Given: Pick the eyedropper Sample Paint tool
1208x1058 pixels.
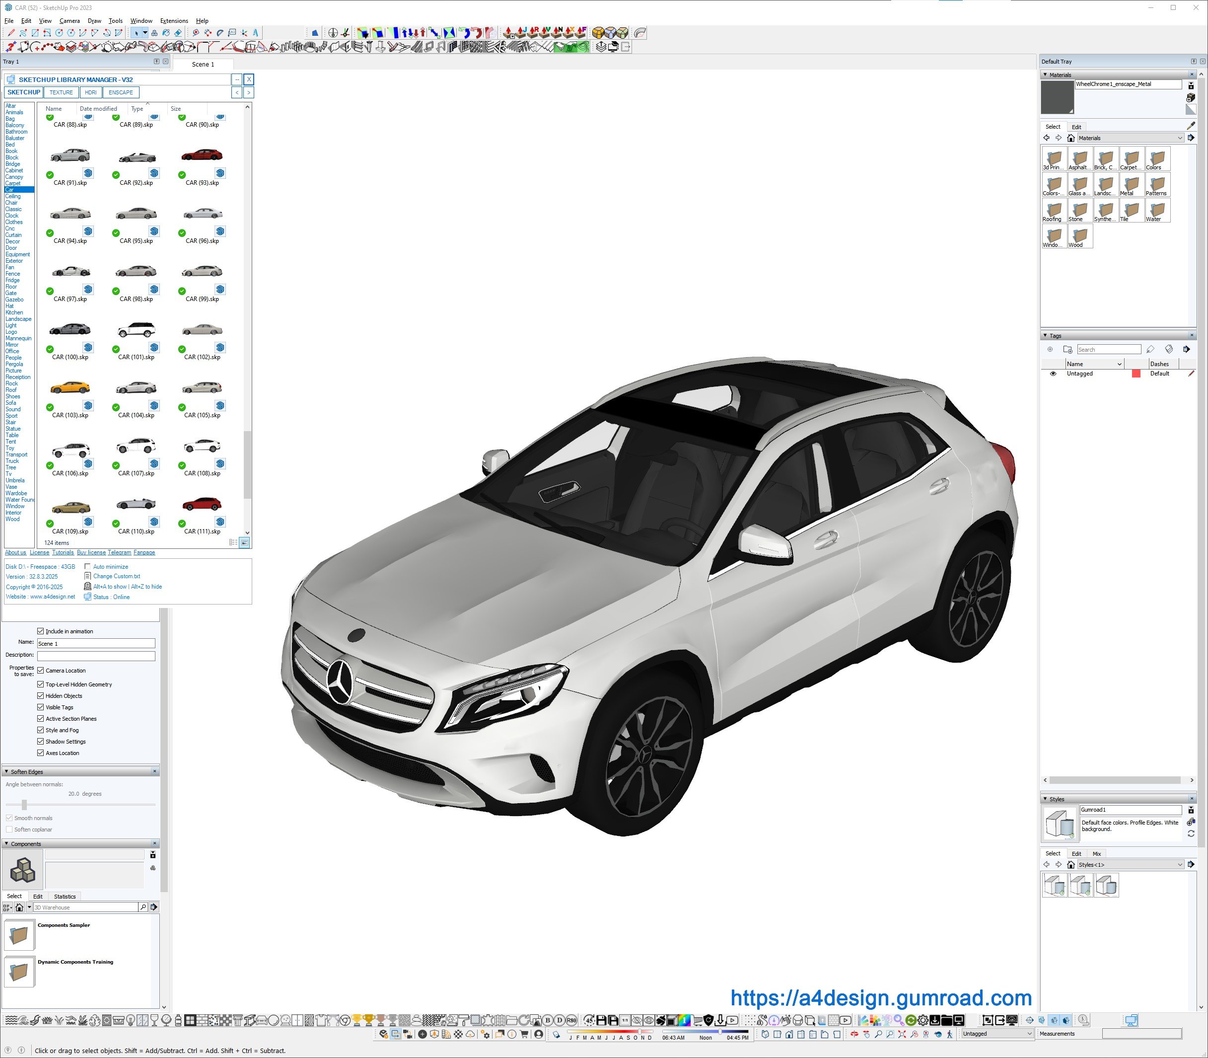Looking at the screenshot, I should click(x=1190, y=126).
